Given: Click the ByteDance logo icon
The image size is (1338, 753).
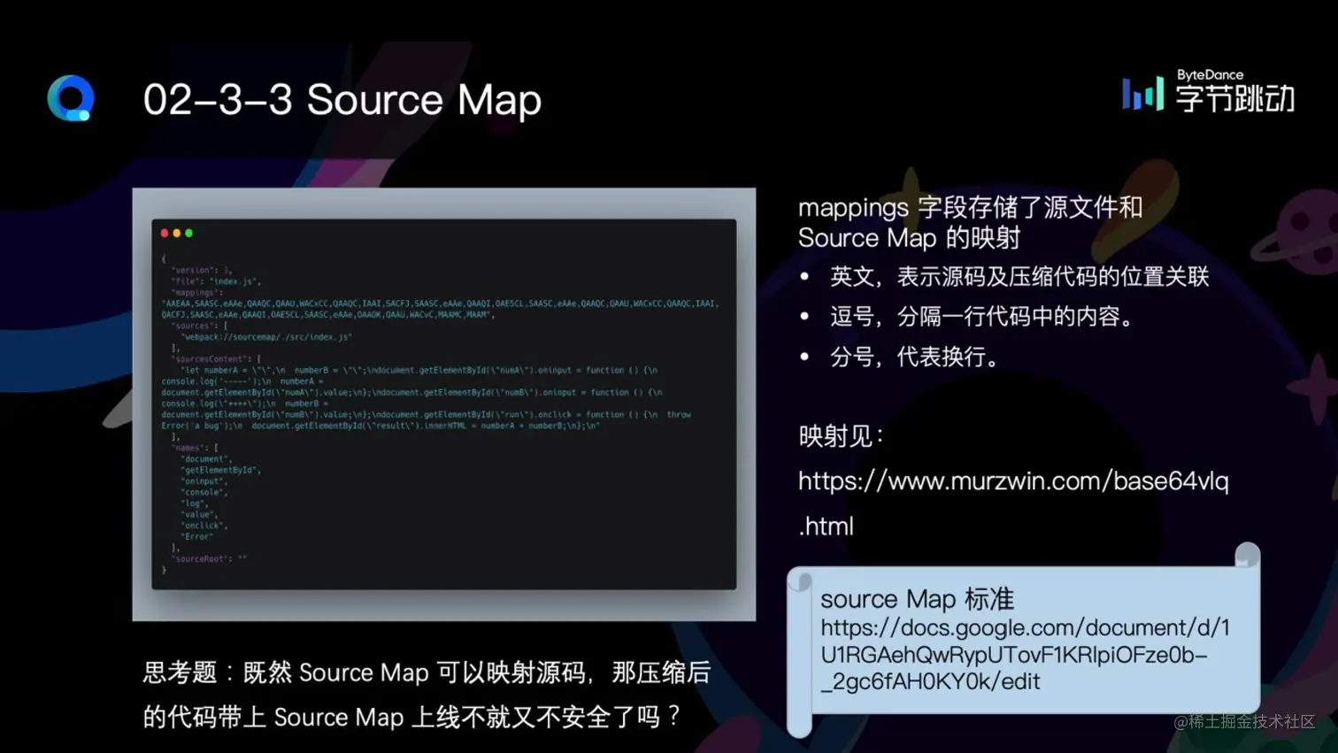Looking at the screenshot, I should point(1142,94).
